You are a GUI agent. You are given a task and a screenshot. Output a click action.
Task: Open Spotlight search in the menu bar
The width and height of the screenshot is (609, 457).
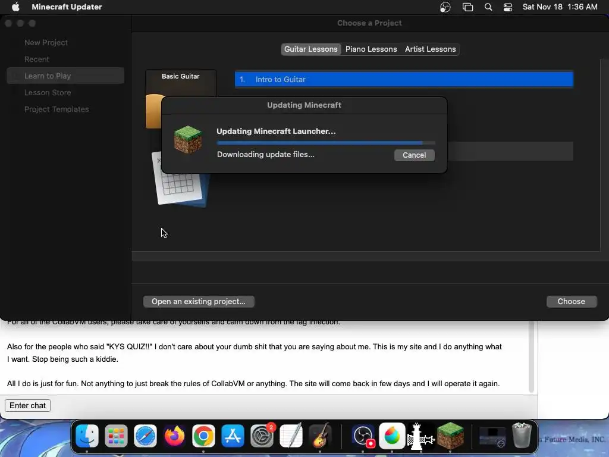point(488,7)
